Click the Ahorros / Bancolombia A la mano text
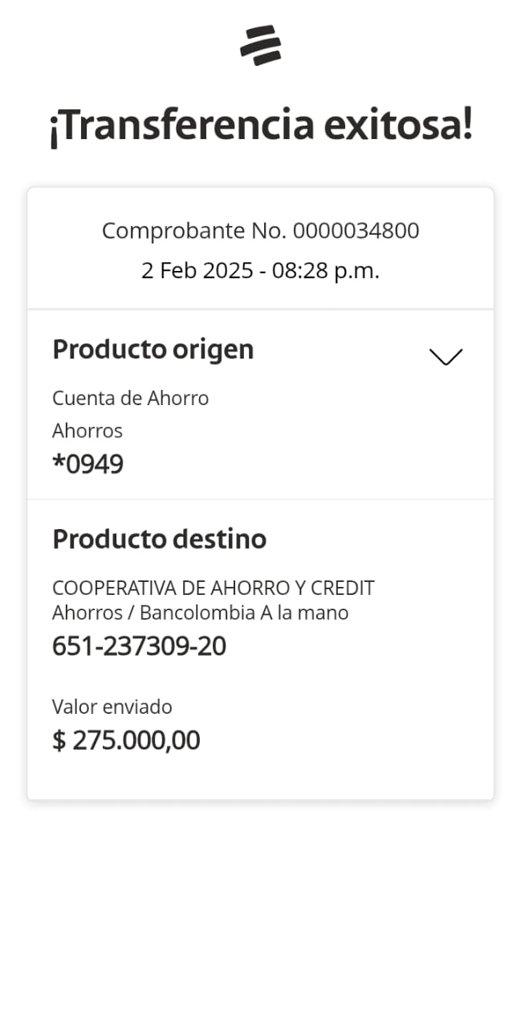This screenshot has width=521, height=1029. (x=200, y=613)
